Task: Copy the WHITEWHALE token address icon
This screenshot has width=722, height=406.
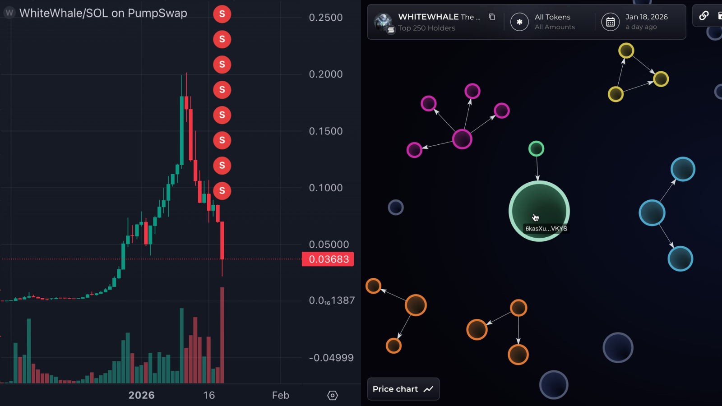Action: [492, 17]
